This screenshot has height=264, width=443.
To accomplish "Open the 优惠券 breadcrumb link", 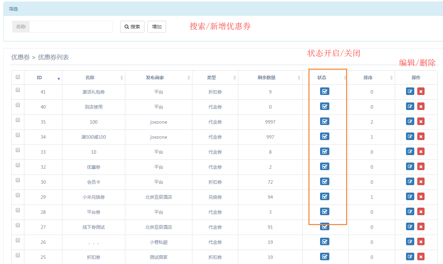I will 21,57.
